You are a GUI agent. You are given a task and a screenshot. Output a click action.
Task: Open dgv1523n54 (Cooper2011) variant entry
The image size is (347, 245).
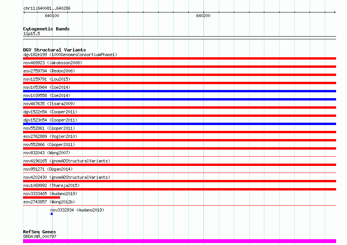[x=50, y=120]
